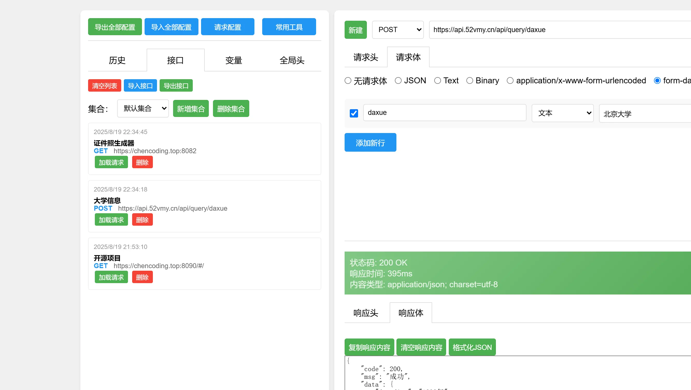Screen dimensions: 691x390
Task: Select the Binary request body option
Action: (x=470, y=80)
